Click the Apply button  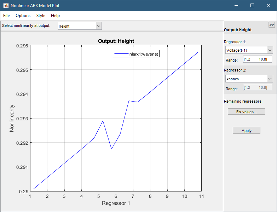click(x=247, y=130)
